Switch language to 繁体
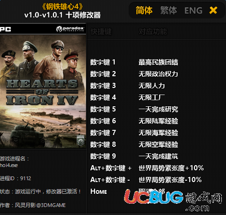This screenshot has height=215, width=226. click(x=169, y=10)
